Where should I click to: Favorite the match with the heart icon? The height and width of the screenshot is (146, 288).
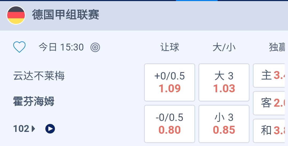point(19,47)
